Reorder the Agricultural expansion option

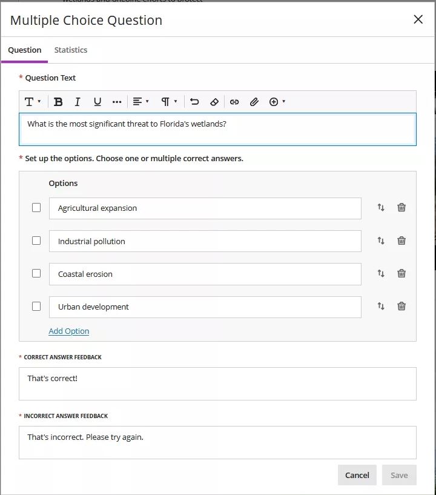pos(381,207)
